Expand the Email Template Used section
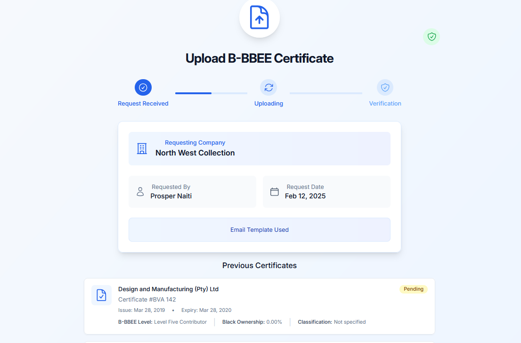Screen dimensions: 521x343 click(259, 230)
